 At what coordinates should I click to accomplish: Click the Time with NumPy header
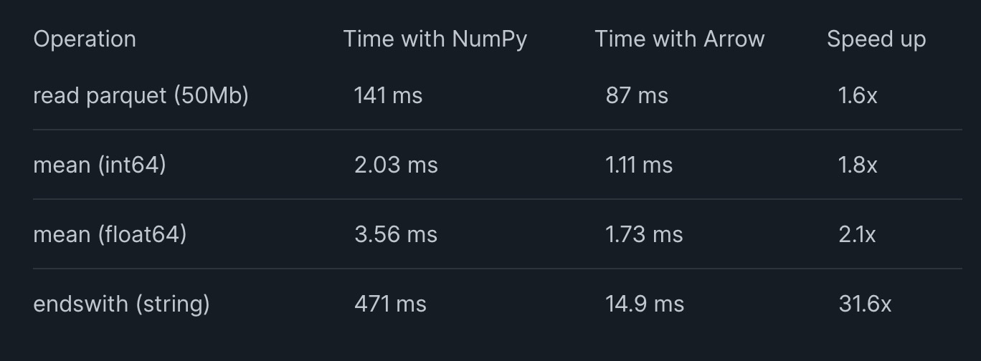(435, 39)
